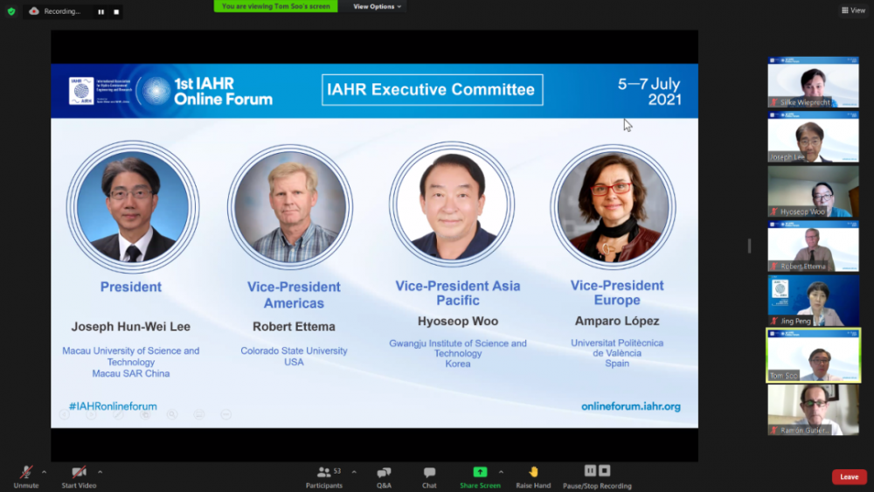
Task: Select Hyoseop Woo's video thumbnail
Action: (x=813, y=191)
